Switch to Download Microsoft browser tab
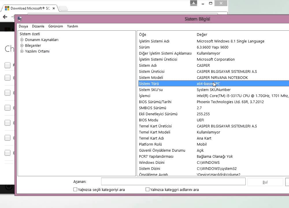This screenshot has width=289, height=208. (x=30, y=8)
